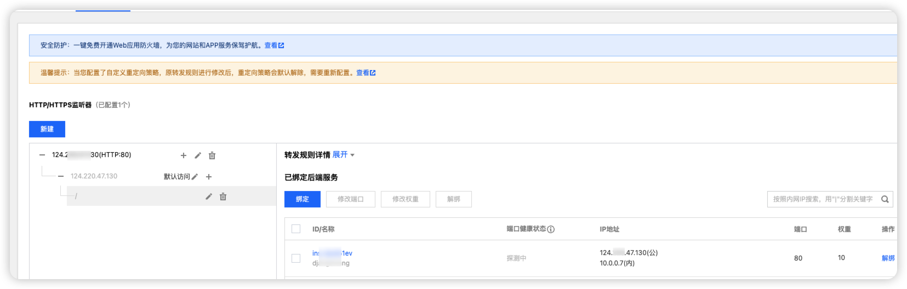907x289 pixels.
Task: Open the 查看 link in the blue 安全防护 banner
Action: pyautogui.click(x=274, y=45)
